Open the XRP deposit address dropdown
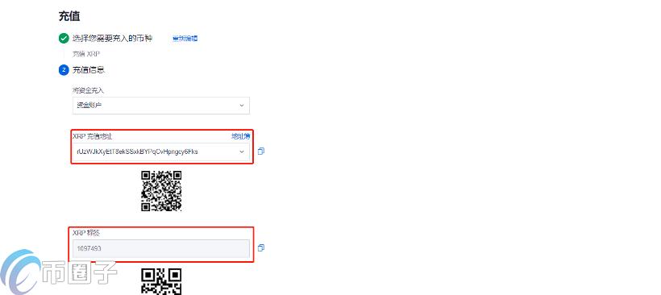The height and width of the screenshot is (295, 661). pos(161,152)
